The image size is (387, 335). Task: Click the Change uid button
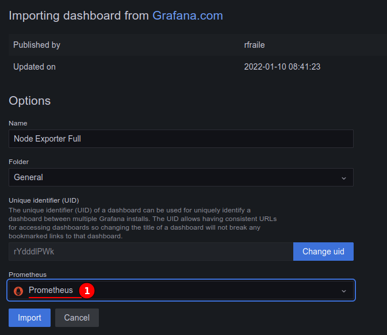click(323, 252)
